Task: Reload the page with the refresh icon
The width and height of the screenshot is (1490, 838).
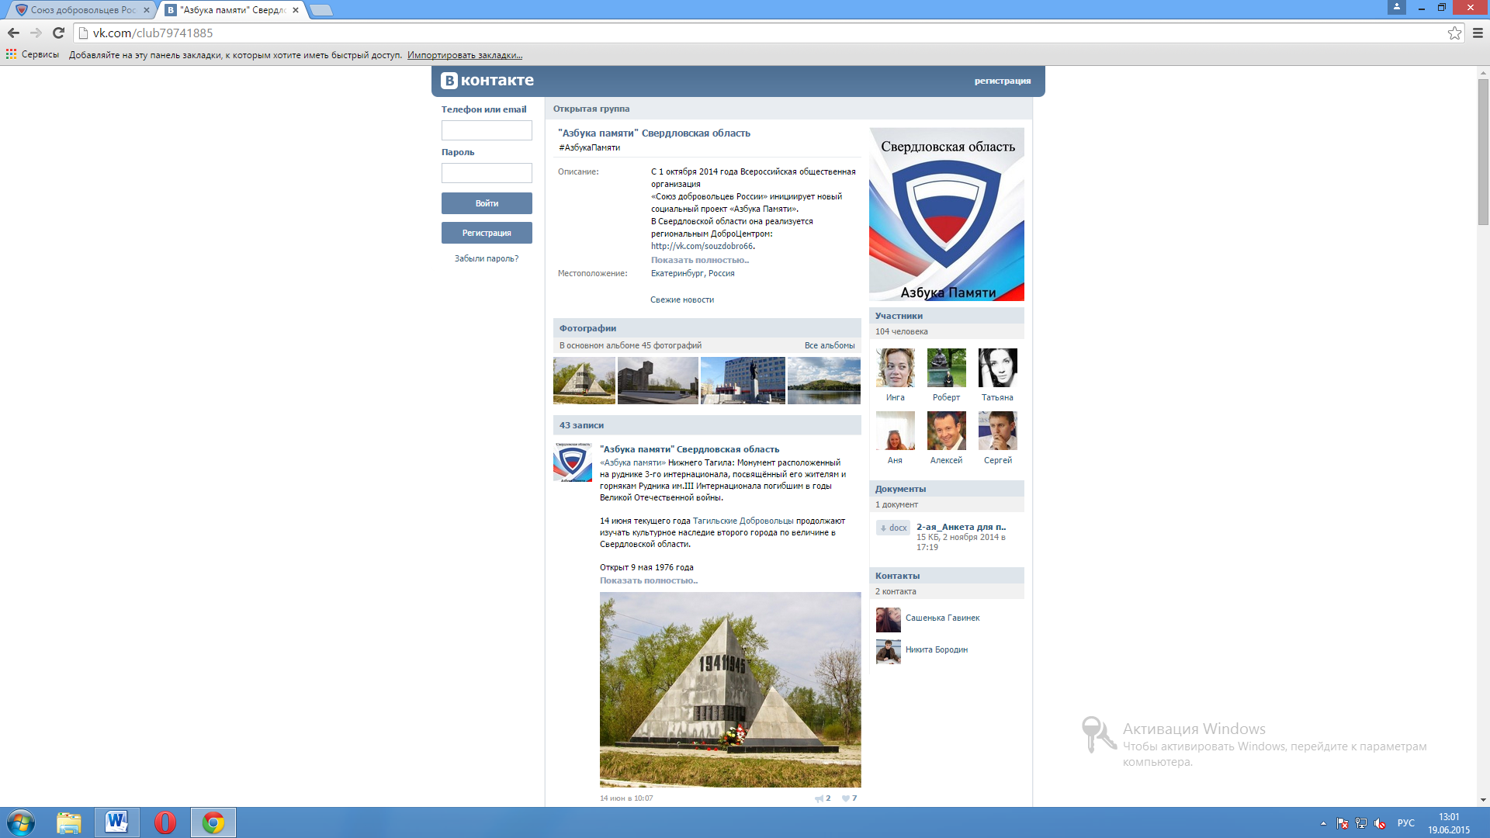Action: pos(58,33)
